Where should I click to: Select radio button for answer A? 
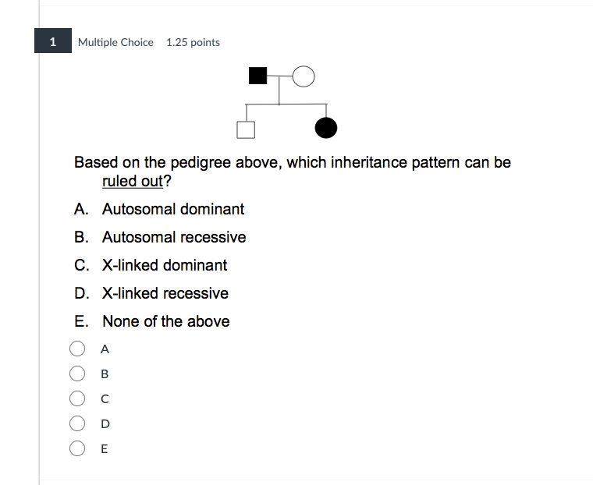coord(78,349)
